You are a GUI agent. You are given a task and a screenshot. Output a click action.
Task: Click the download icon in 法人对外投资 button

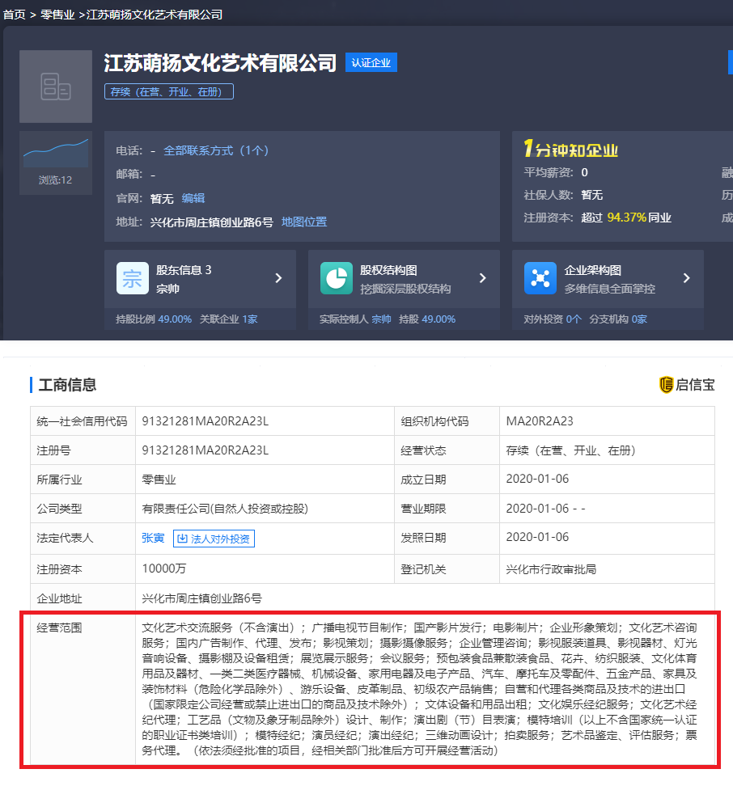point(183,539)
